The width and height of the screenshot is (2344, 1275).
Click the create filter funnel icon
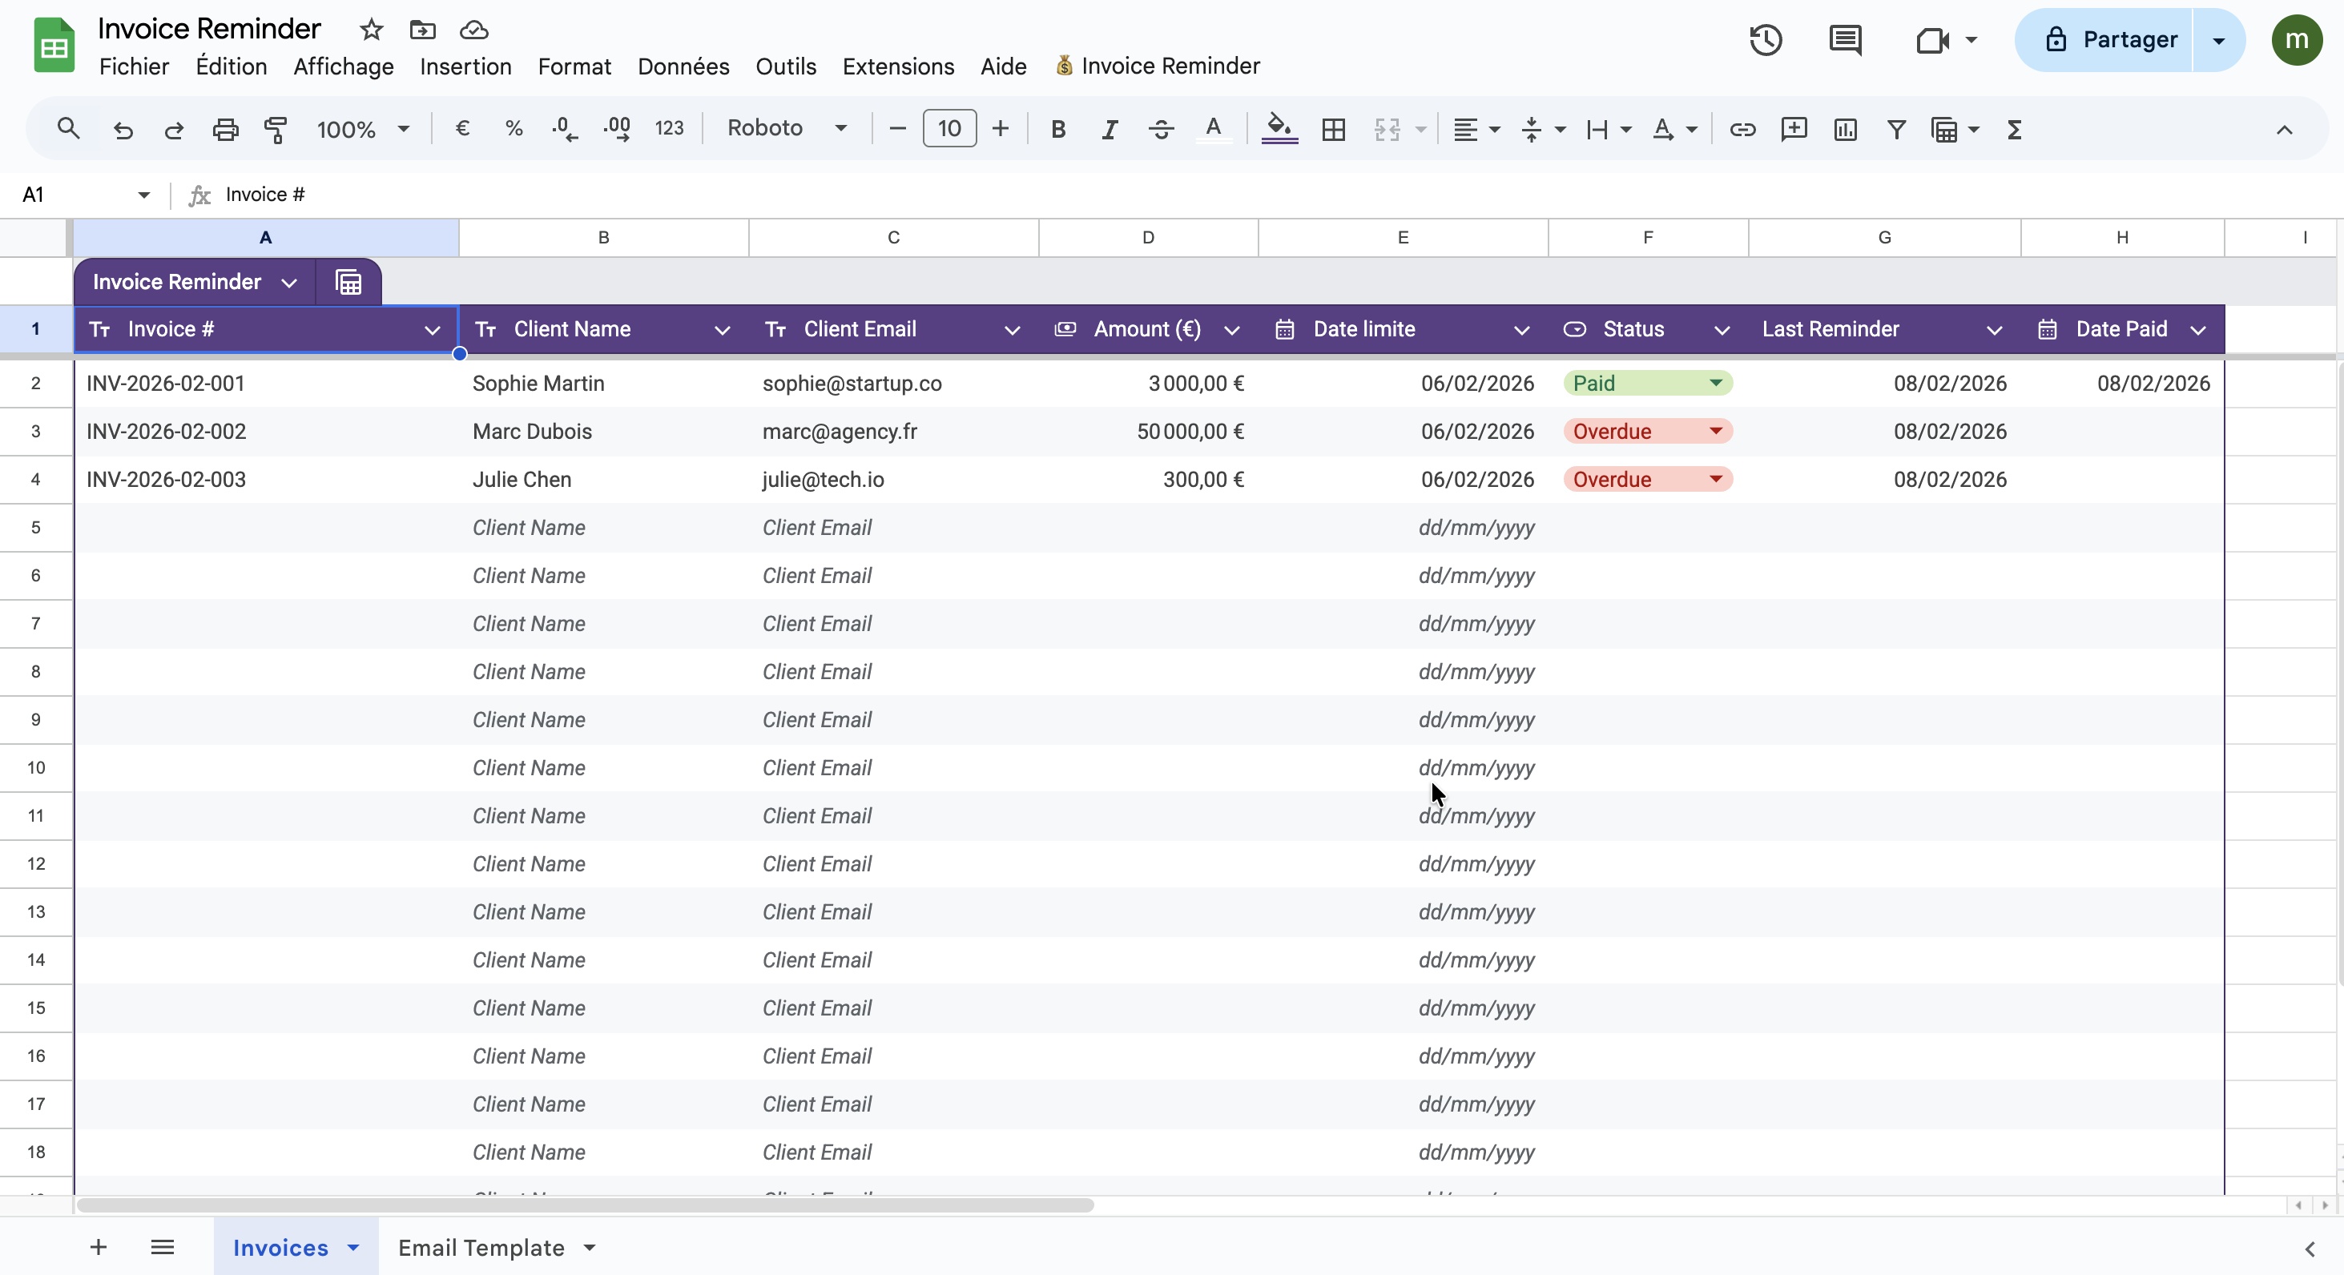tap(1895, 129)
